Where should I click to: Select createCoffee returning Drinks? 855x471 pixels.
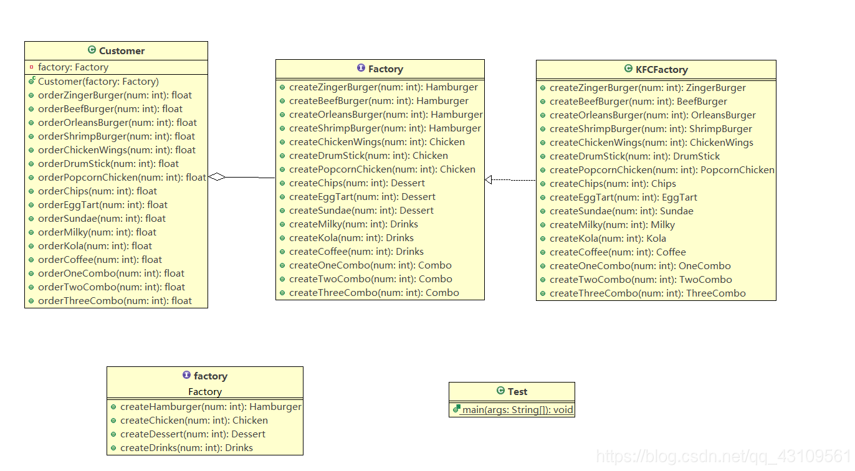tap(356, 252)
